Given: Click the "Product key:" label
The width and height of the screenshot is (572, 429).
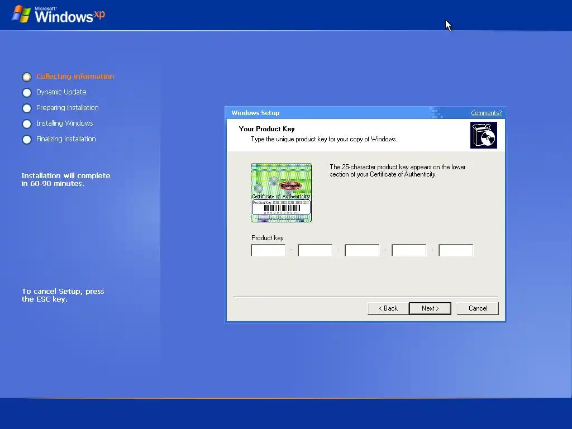Looking at the screenshot, I should click(x=268, y=238).
